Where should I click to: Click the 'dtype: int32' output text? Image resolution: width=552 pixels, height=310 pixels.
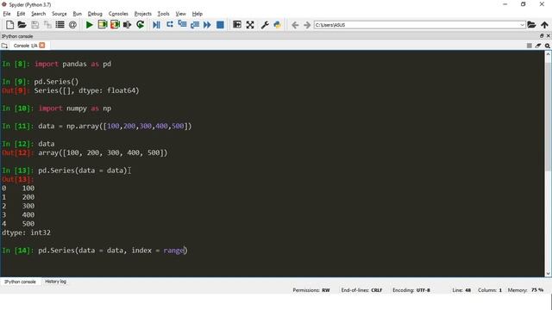(x=27, y=232)
